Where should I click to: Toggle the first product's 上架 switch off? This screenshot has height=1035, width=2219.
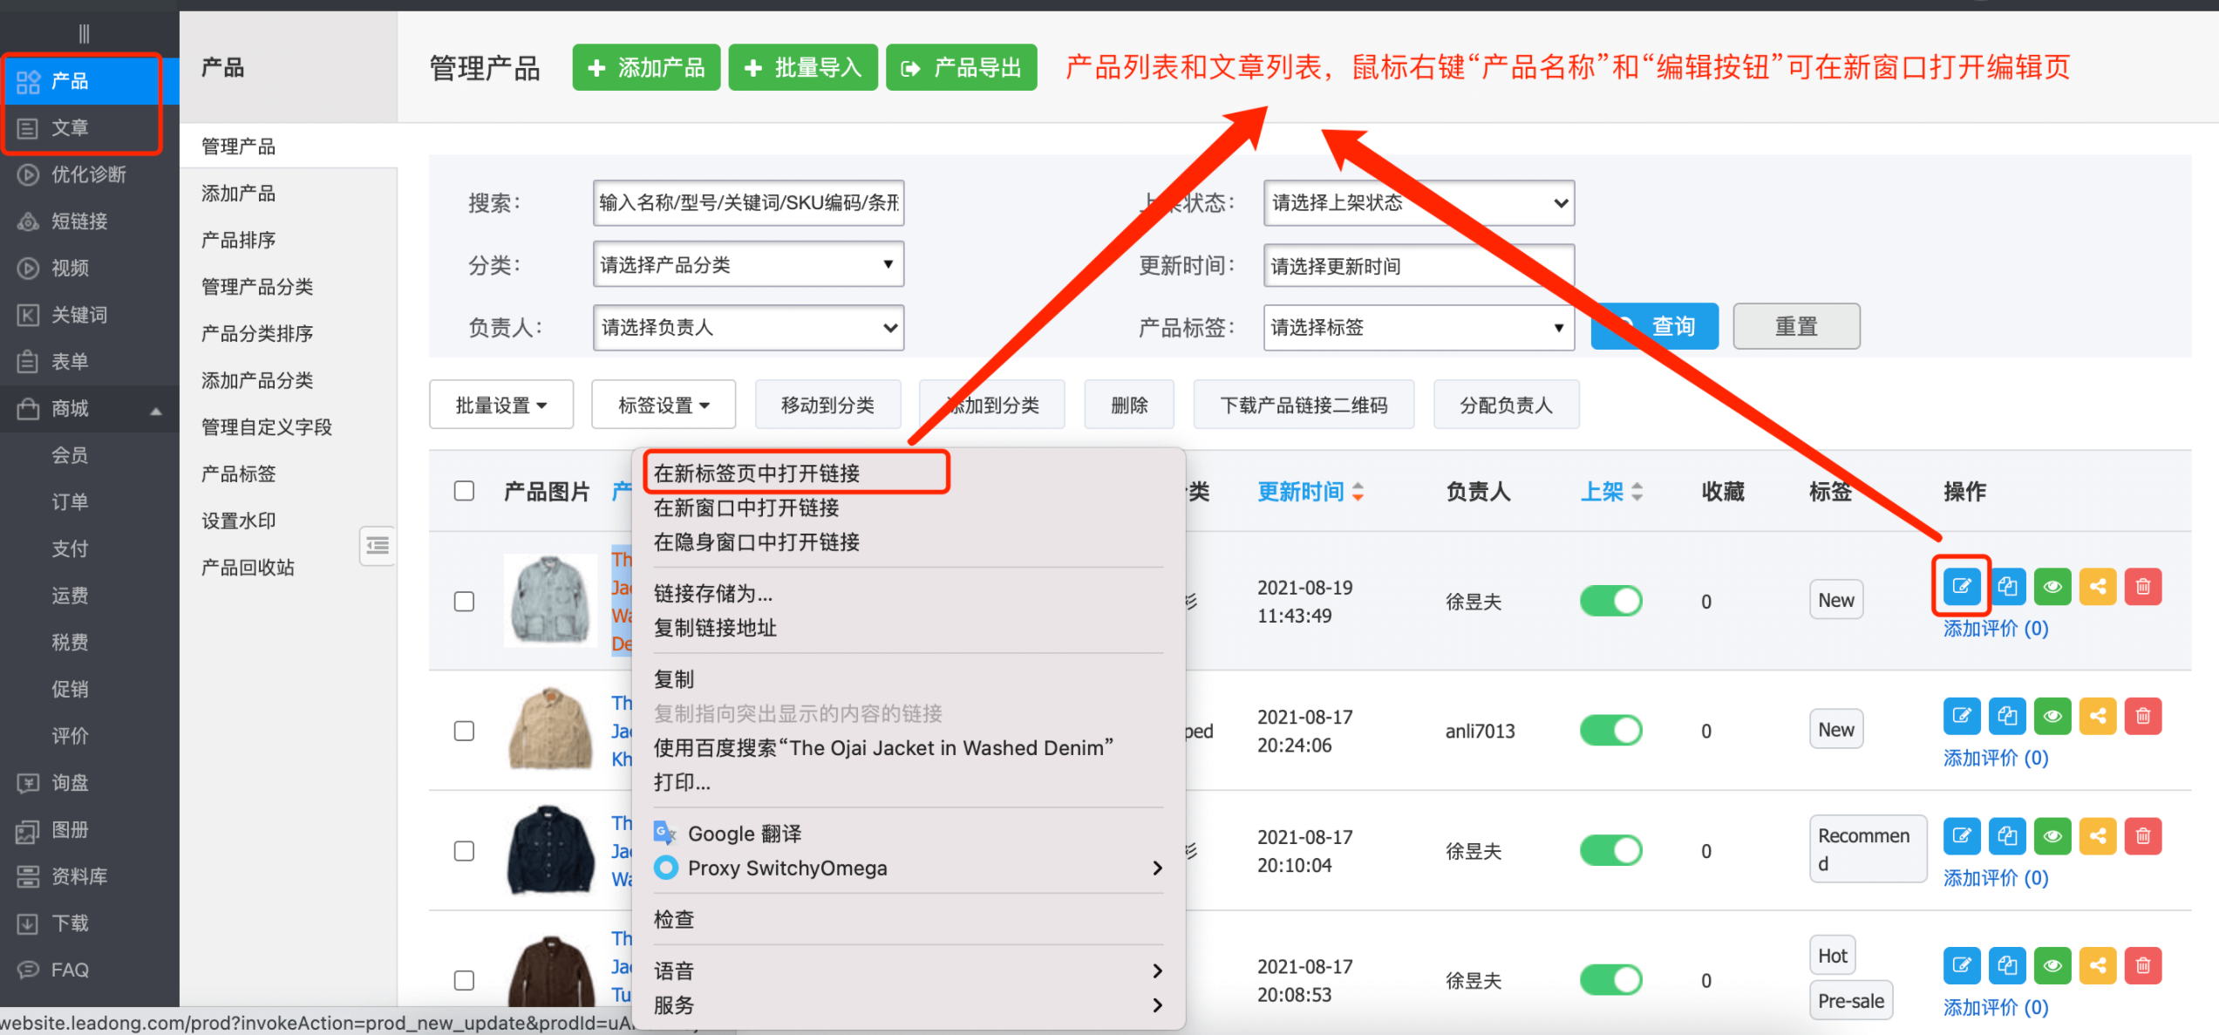click(1610, 600)
